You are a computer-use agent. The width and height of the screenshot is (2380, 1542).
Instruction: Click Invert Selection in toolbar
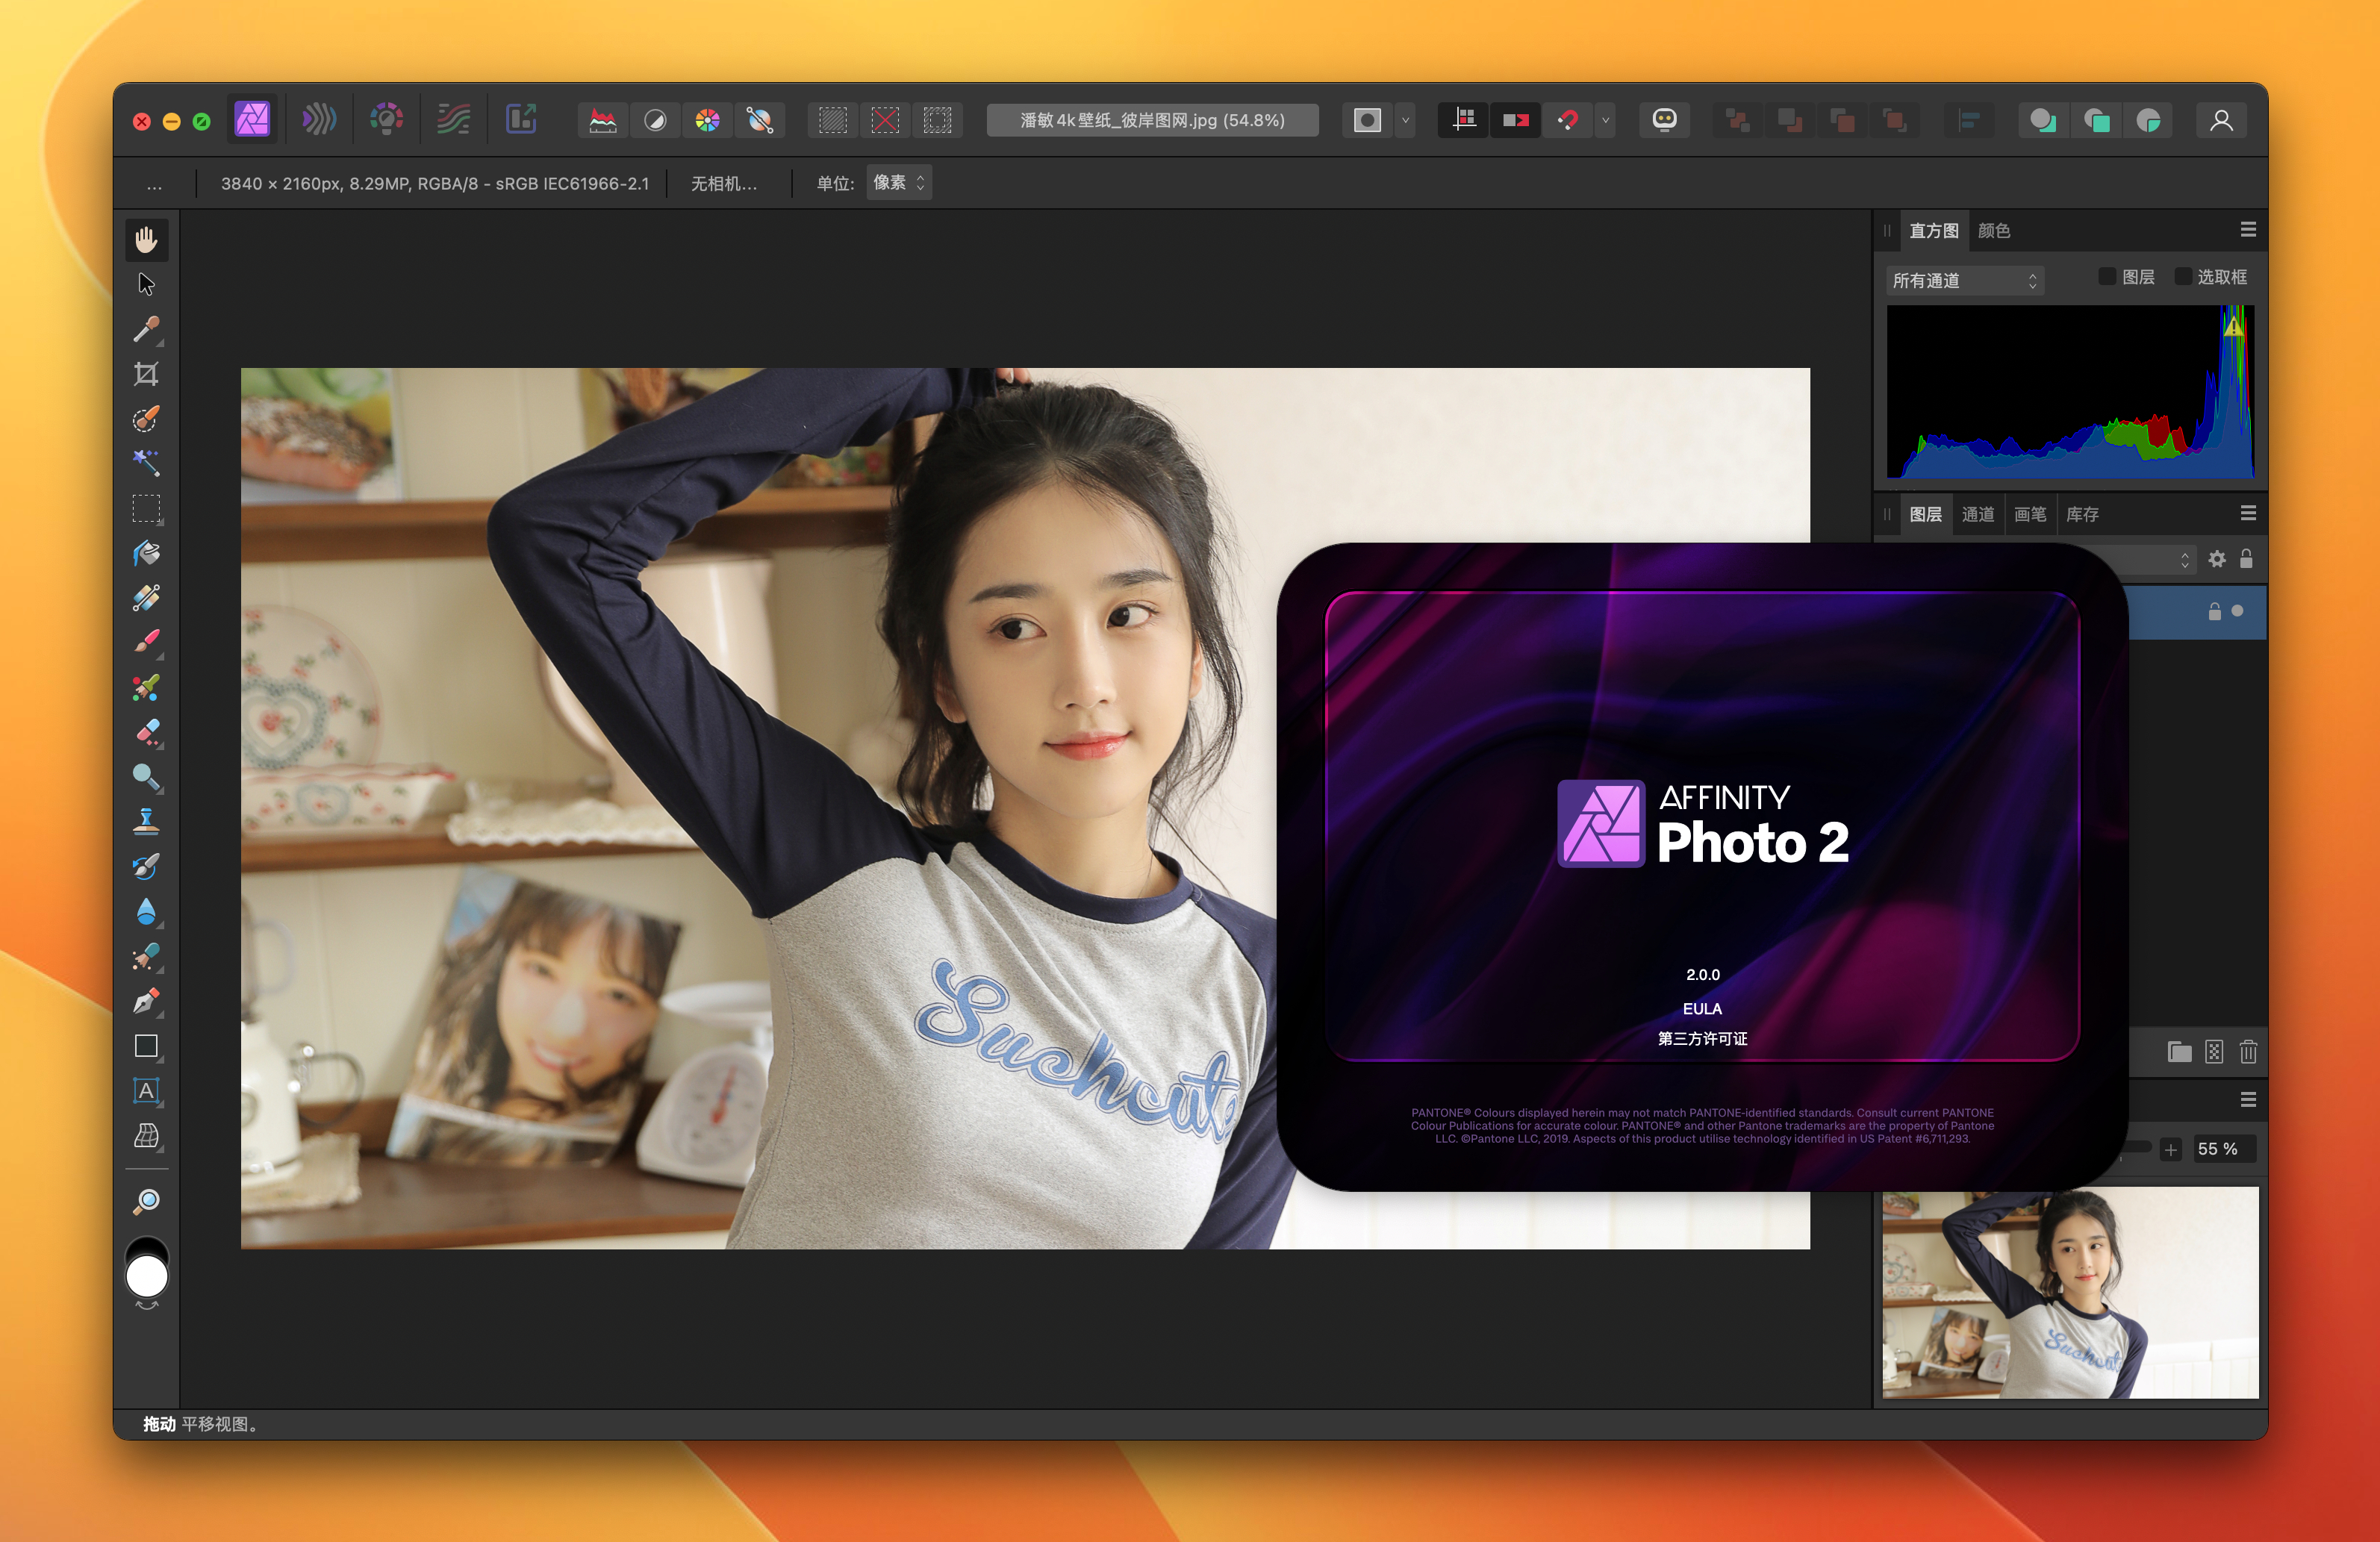point(937,121)
